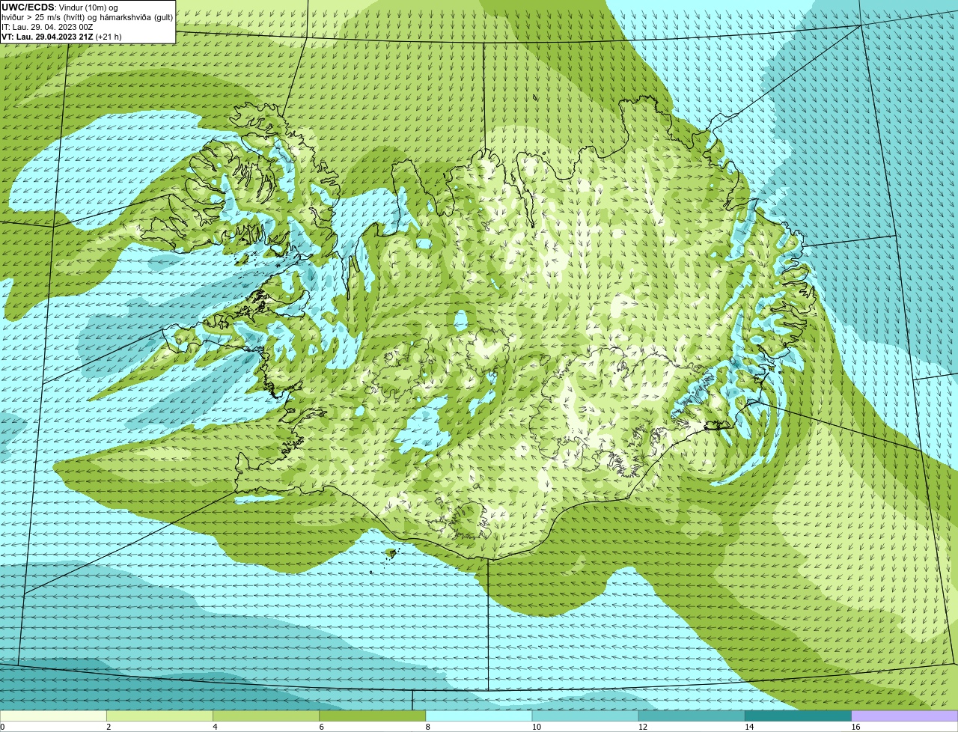Click the "8" colorbar label
Screen dimensions: 958x732
(427, 727)
